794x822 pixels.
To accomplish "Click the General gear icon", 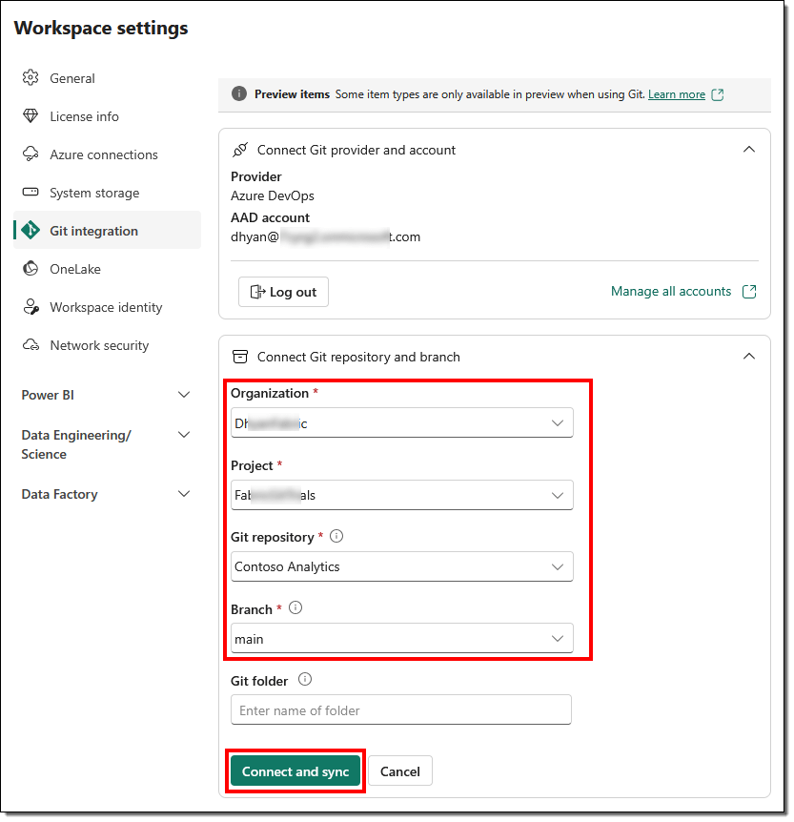I will (x=31, y=78).
